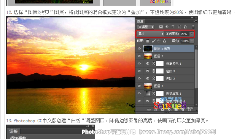Click the 选取颜色 1 layer name
Screen dimensions: 237x139
coord(174,64)
